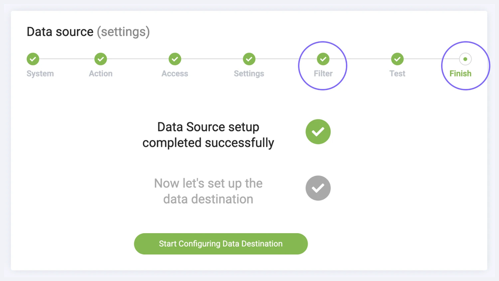Go to the Action step label

[x=101, y=74]
